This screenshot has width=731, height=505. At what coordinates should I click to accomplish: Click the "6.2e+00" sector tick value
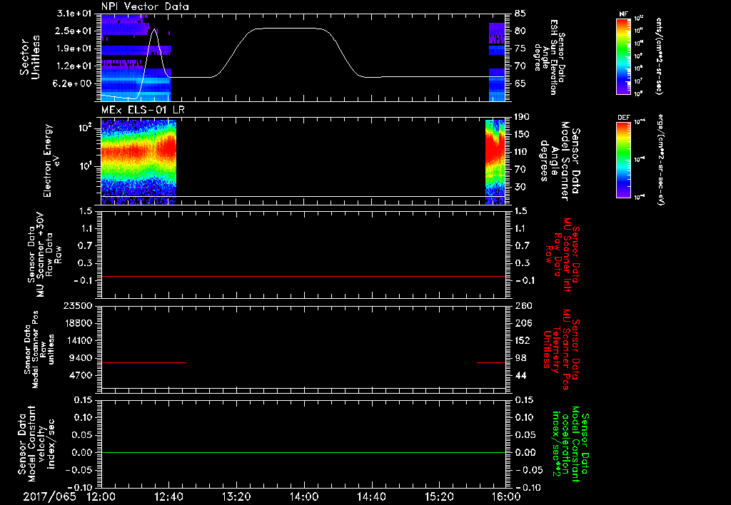[74, 83]
